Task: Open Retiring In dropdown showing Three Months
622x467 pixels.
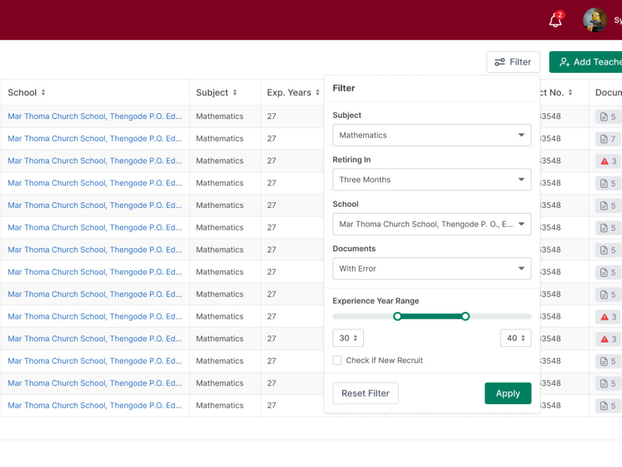Action: tap(432, 179)
